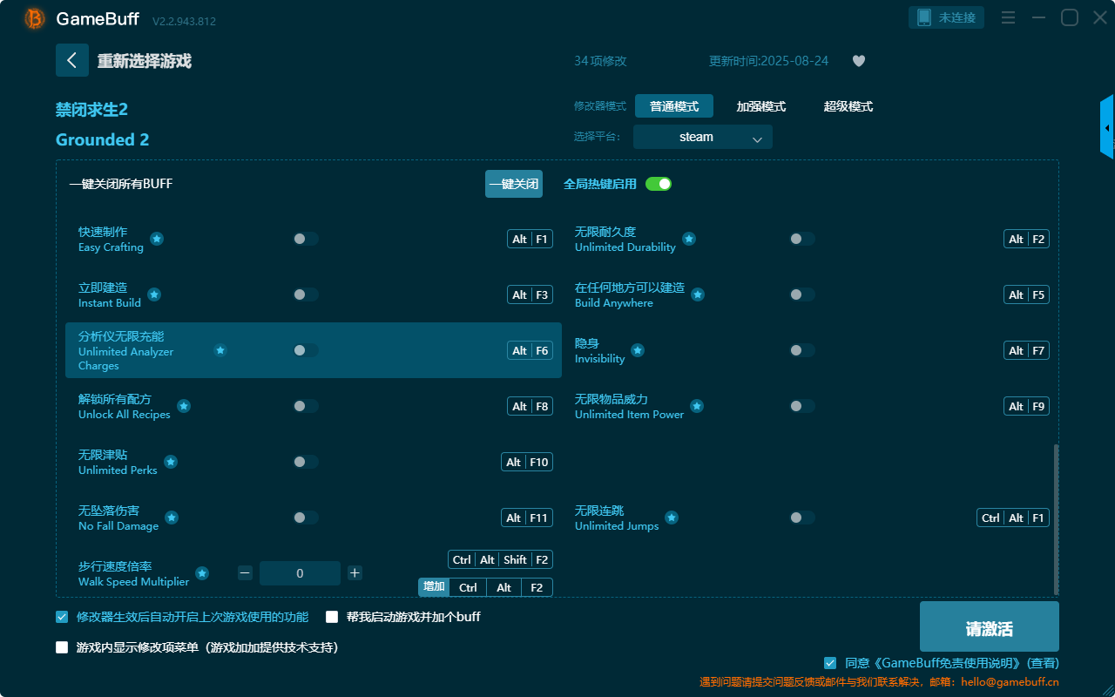Select 普通模式 mode tab

[674, 106]
